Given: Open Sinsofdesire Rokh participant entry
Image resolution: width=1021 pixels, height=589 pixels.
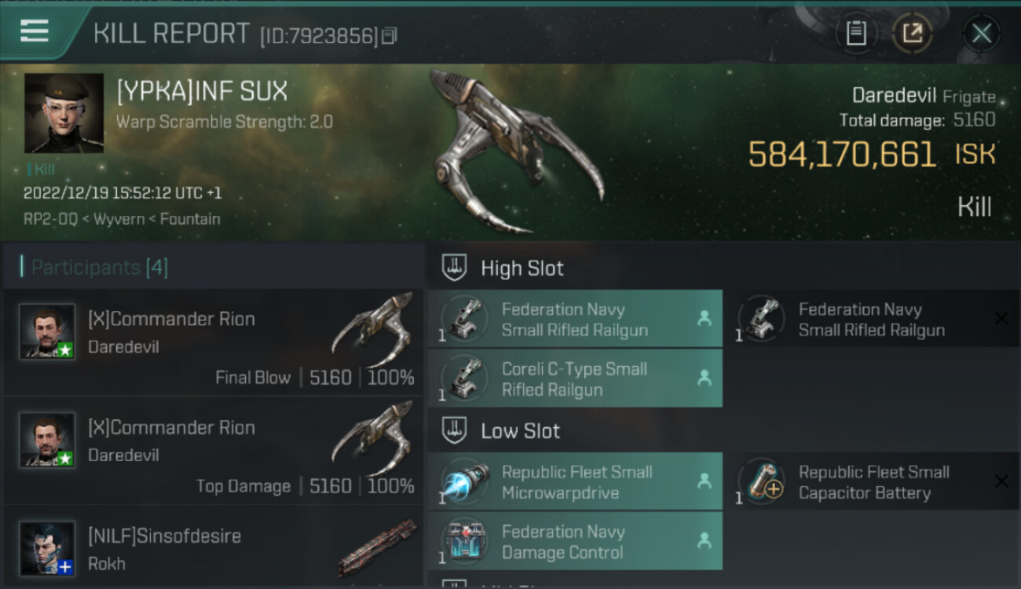Looking at the screenshot, I should click(x=213, y=547).
